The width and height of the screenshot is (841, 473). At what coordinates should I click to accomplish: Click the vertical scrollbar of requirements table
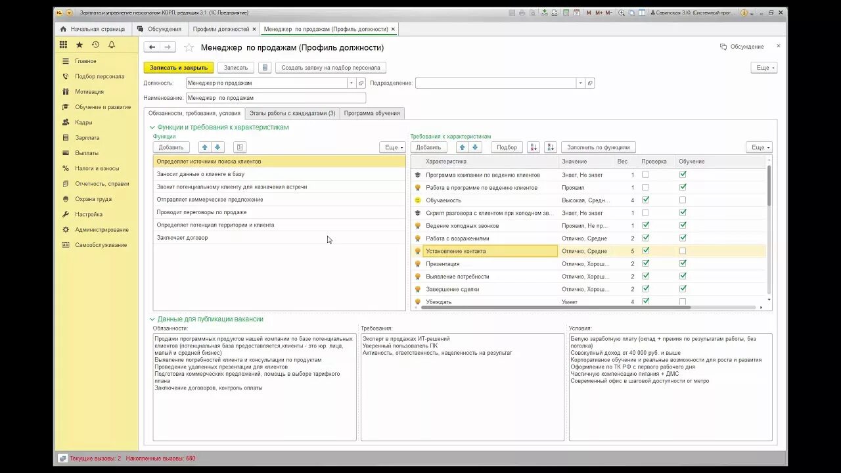click(769, 185)
